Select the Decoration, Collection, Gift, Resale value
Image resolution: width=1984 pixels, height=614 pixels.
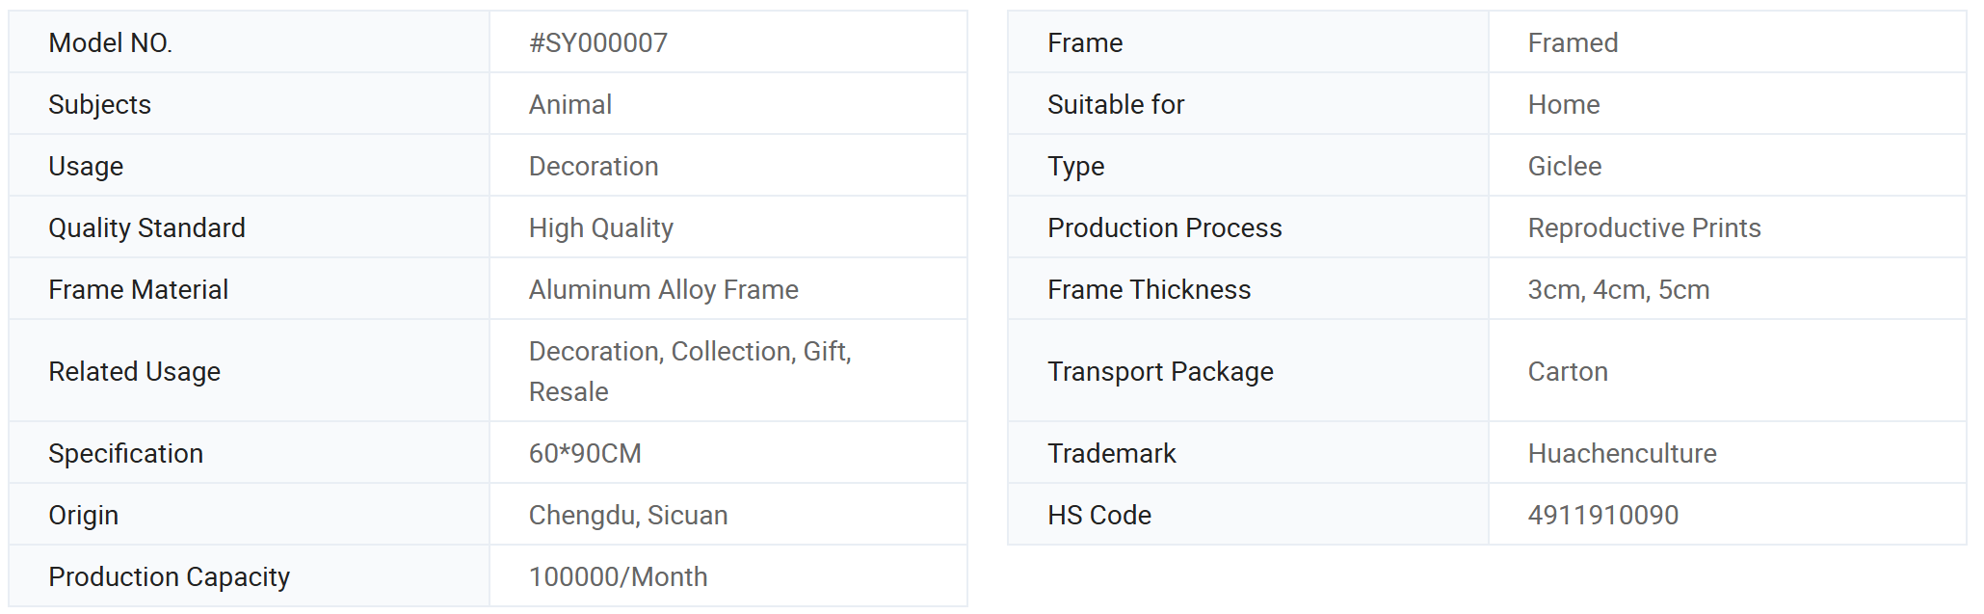[690, 371]
